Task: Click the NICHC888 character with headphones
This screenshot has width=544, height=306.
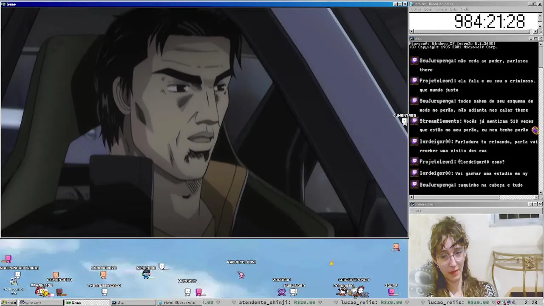Action: click(x=146, y=275)
